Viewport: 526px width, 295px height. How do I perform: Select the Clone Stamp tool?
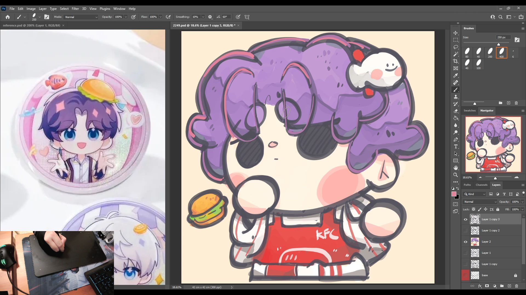pos(456,97)
